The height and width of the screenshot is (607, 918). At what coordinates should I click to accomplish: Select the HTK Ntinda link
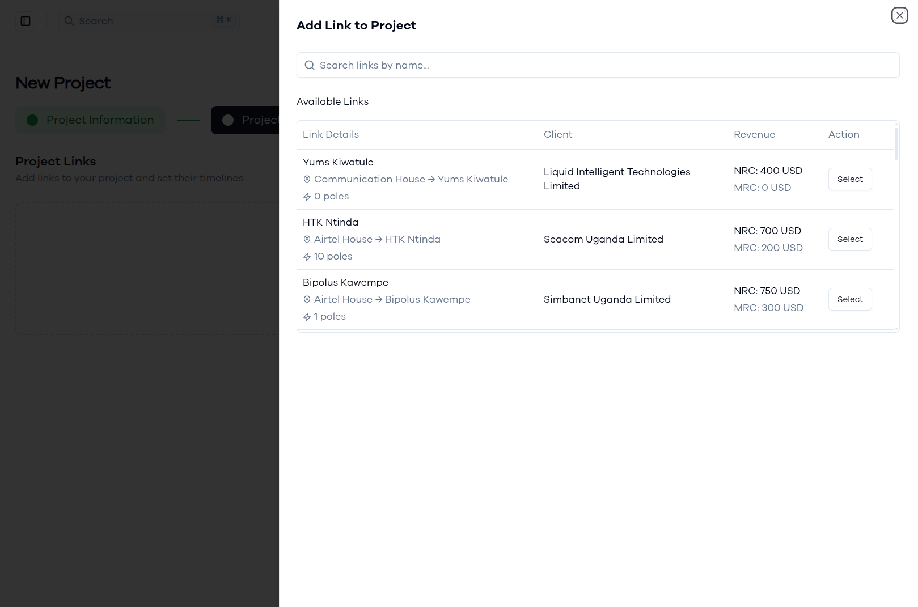click(850, 239)
